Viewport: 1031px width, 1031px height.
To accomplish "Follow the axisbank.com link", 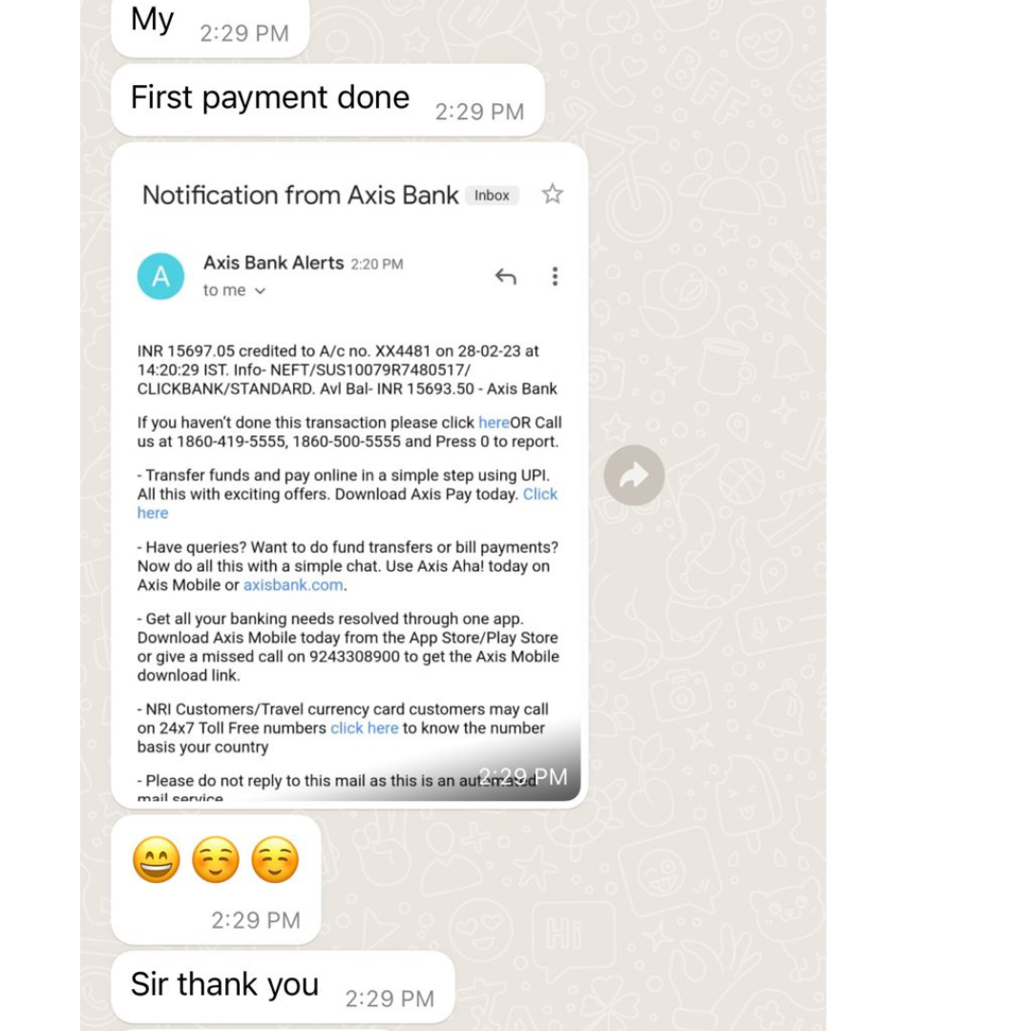I will coord(293,584).
